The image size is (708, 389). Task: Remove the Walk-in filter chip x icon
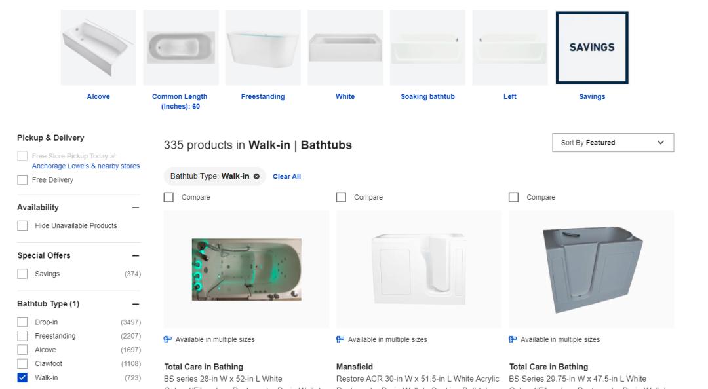pos(256,176)
